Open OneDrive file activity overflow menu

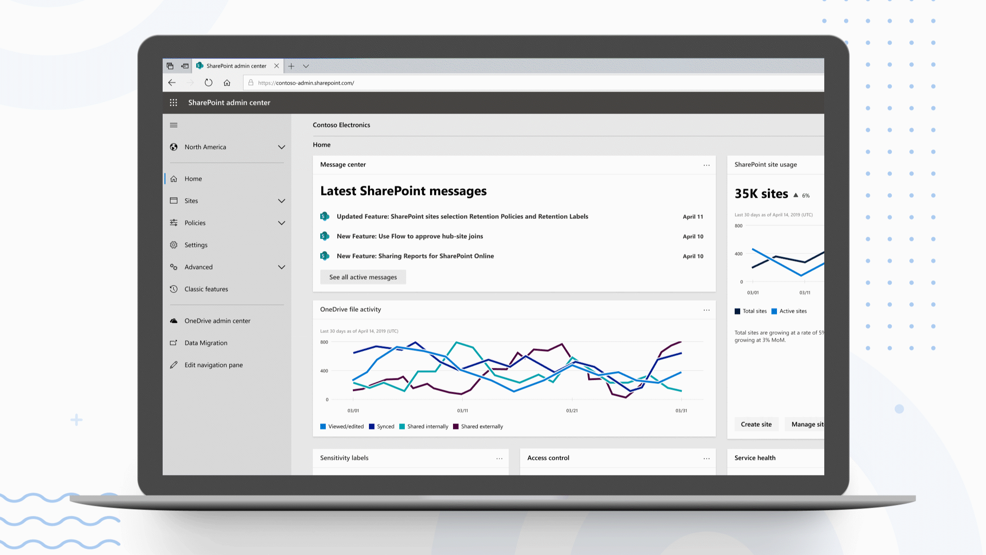click(x=707, y=310)
